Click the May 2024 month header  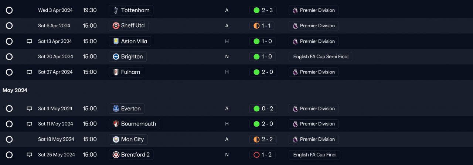15,90
